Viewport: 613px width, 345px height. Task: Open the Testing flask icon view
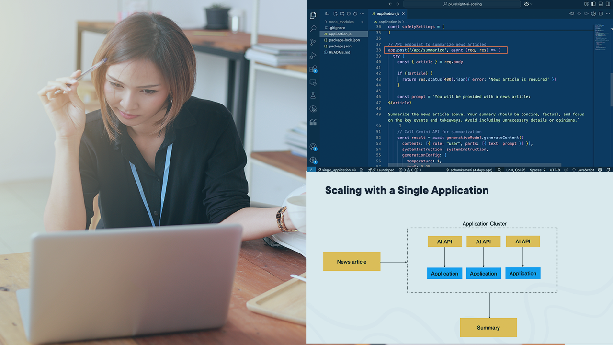[x=313, y=96]
